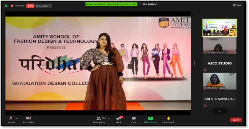Click the pin icon on Arun Singh tile
The image size is (249, 129).
coord(209,34)
